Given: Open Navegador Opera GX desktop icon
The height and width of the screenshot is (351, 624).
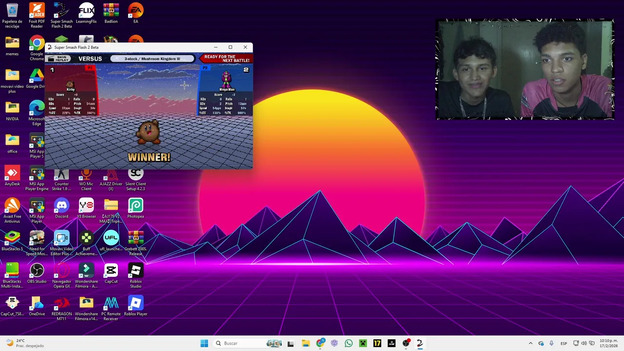Looking at the screenshot, I should 61,275.
